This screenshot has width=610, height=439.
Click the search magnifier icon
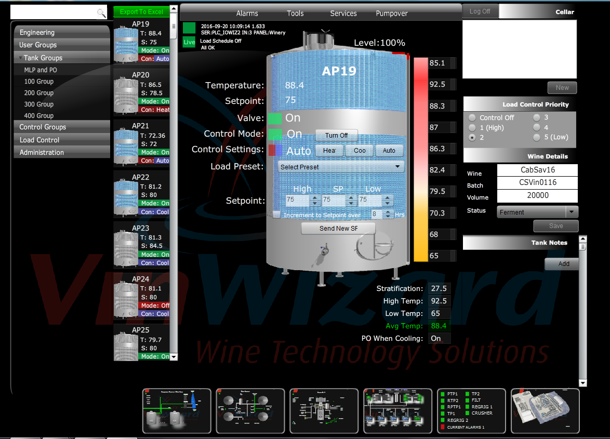pyautogui.click(x=102, y=12)
